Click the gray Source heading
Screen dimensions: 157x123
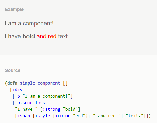13,70
